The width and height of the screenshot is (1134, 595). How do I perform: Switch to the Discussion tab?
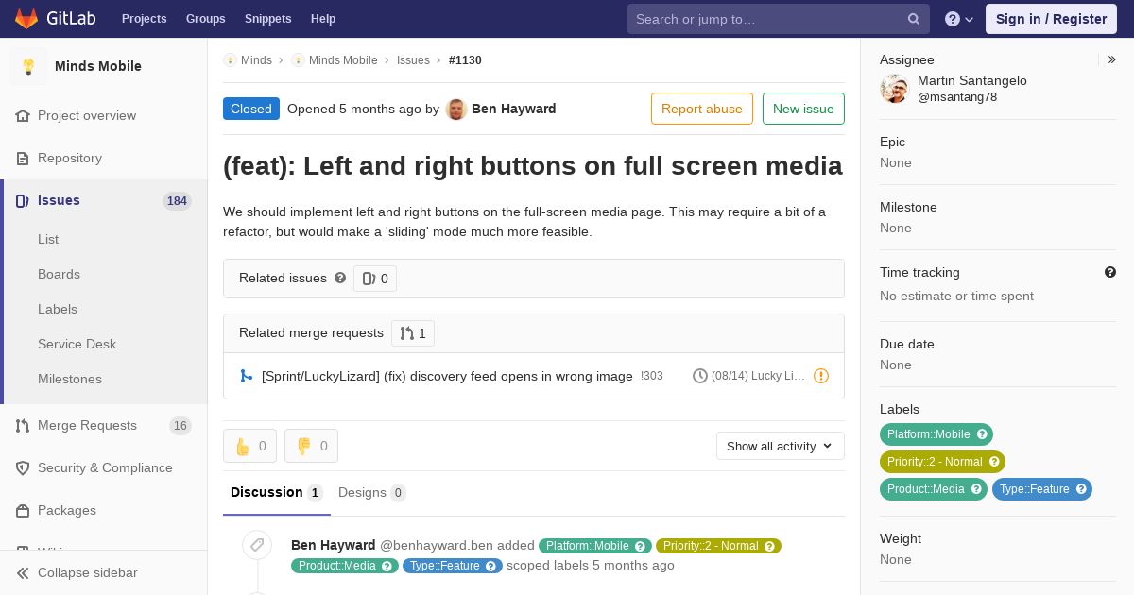(x=277, y=492)
